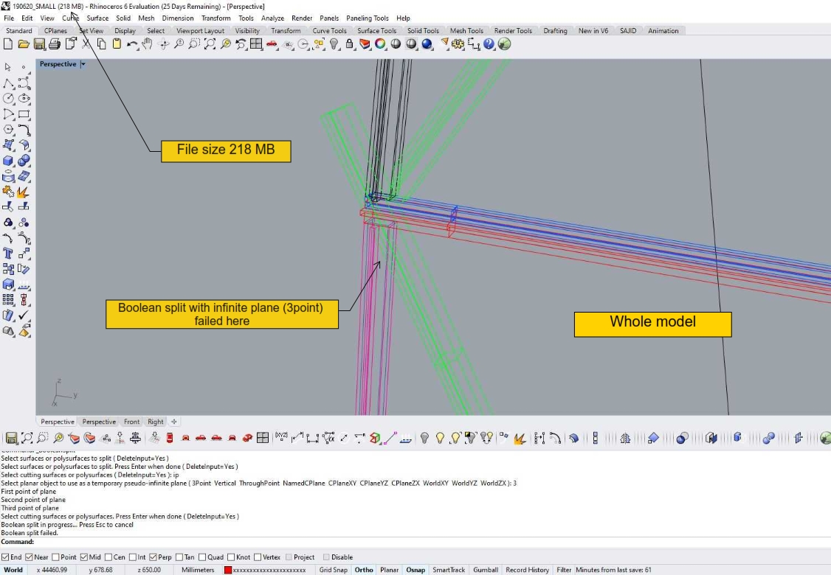Select the Rectangle drawing tool
The image size is (831, 575).
click(x=24, y=114)
